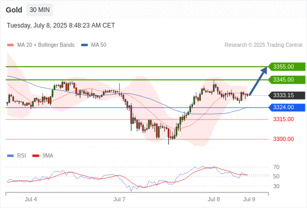Select the MA 50 legend label
Screen dimensions: 307x208
[99, 45]
